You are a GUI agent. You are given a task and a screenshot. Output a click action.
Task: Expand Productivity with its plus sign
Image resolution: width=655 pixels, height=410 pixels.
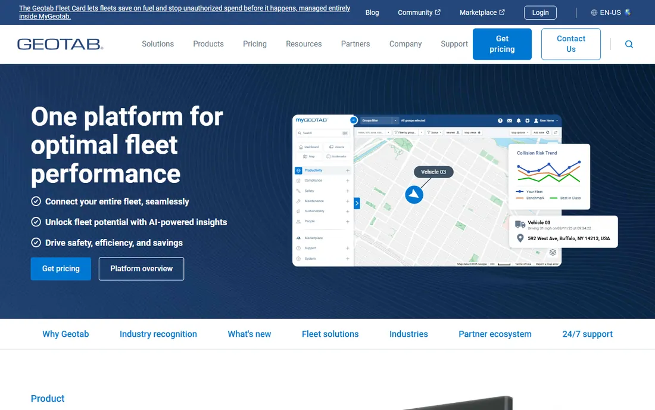(348, 170)
